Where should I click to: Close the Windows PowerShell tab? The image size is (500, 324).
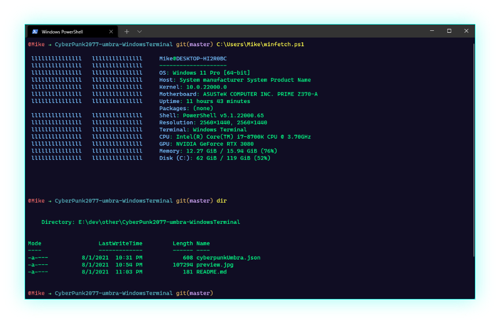111,31
